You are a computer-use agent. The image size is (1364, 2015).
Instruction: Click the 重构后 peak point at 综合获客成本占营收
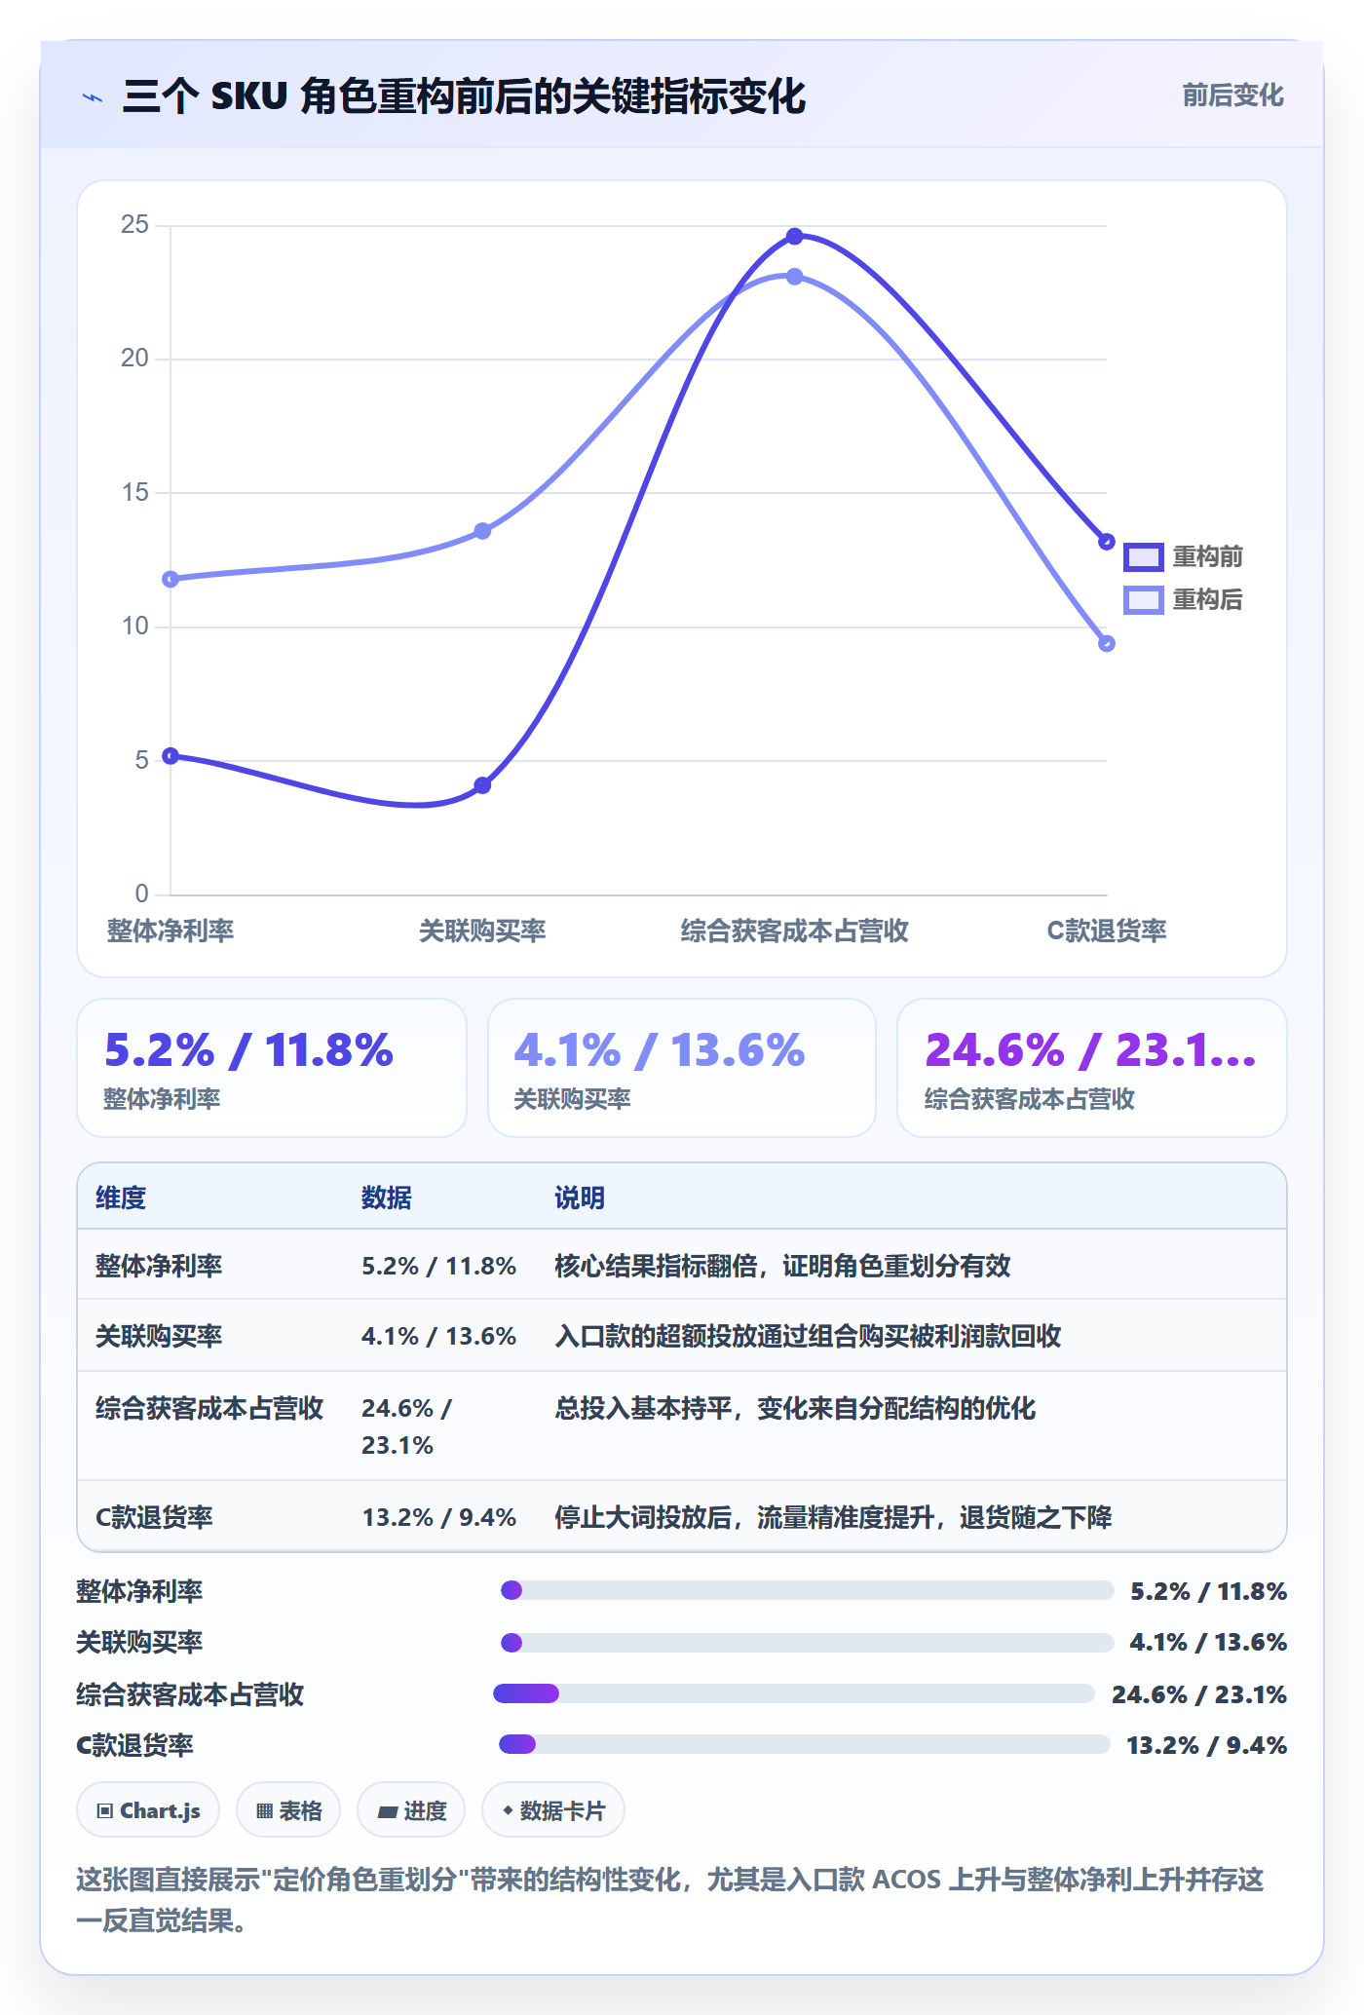[x=795, y=277]
